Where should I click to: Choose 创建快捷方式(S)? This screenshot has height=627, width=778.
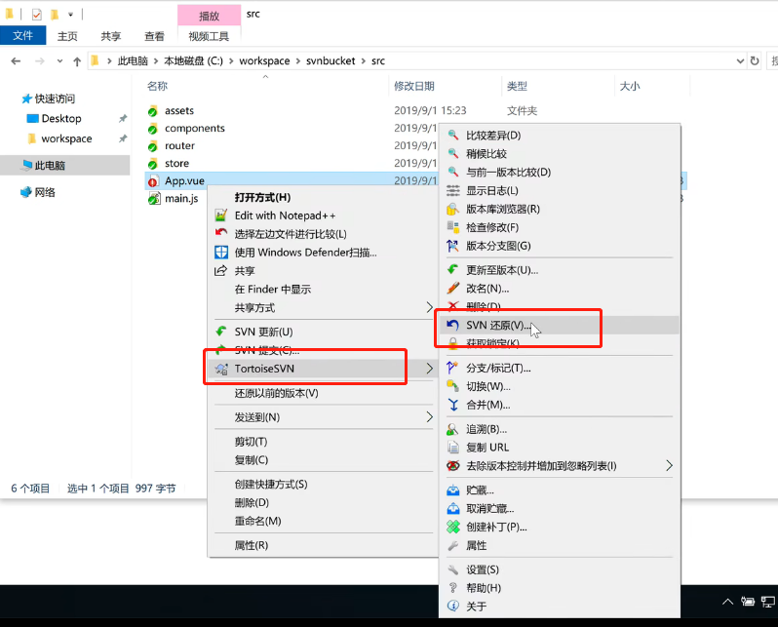(271, 484)
